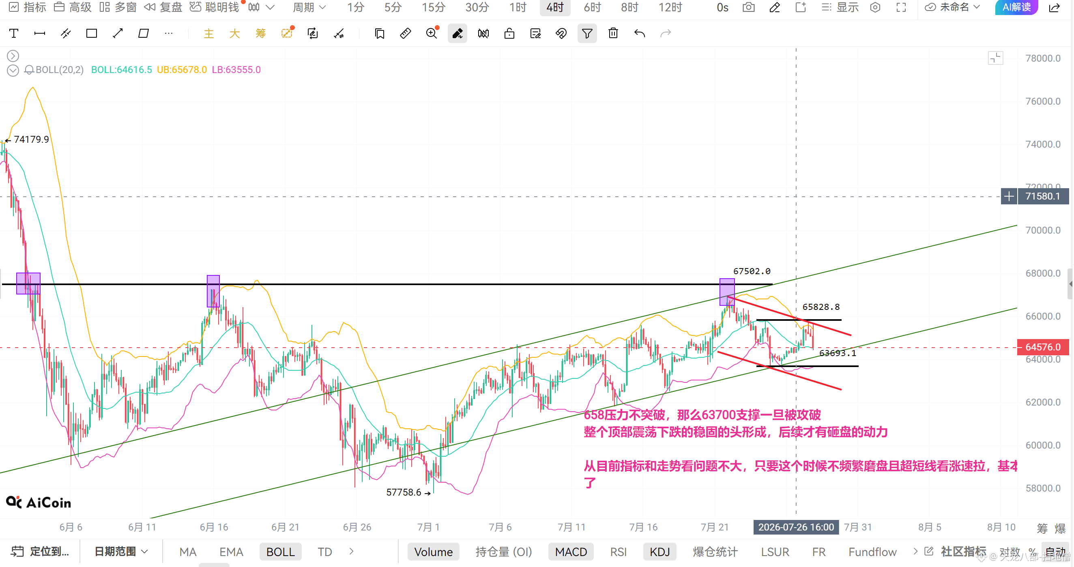Take a chart screenshot with camera icon

point(748,8)
